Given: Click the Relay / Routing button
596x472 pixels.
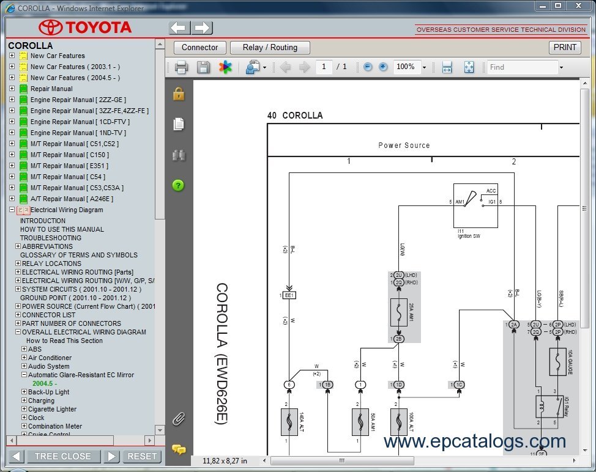Looking at the screenshot, I should (x=270, y=48).
